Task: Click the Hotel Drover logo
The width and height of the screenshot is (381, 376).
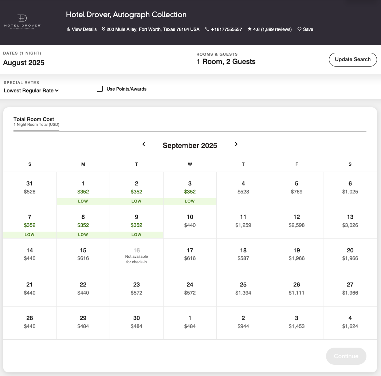Action: 23,22
